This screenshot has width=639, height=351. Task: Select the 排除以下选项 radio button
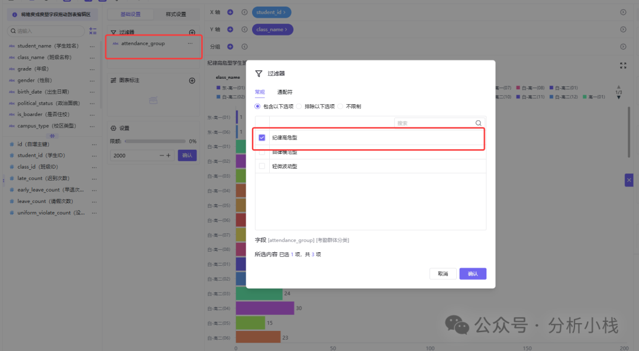299,107
